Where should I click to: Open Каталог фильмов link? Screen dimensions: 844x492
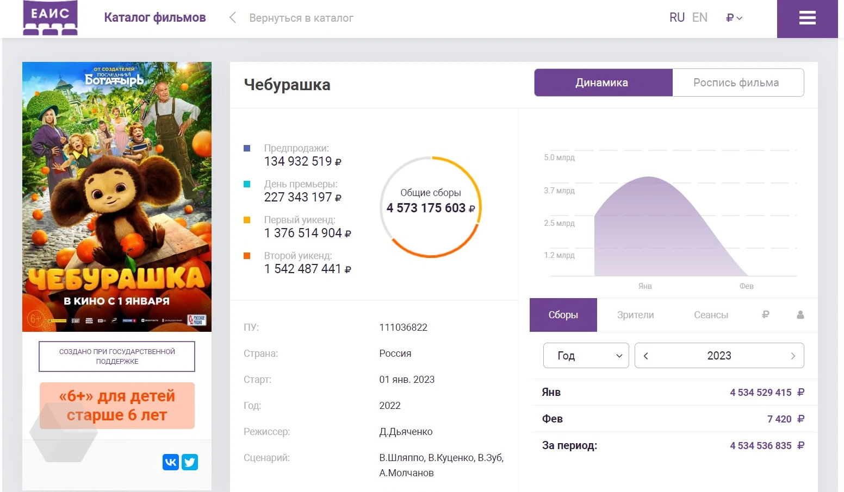pos(155,17)
